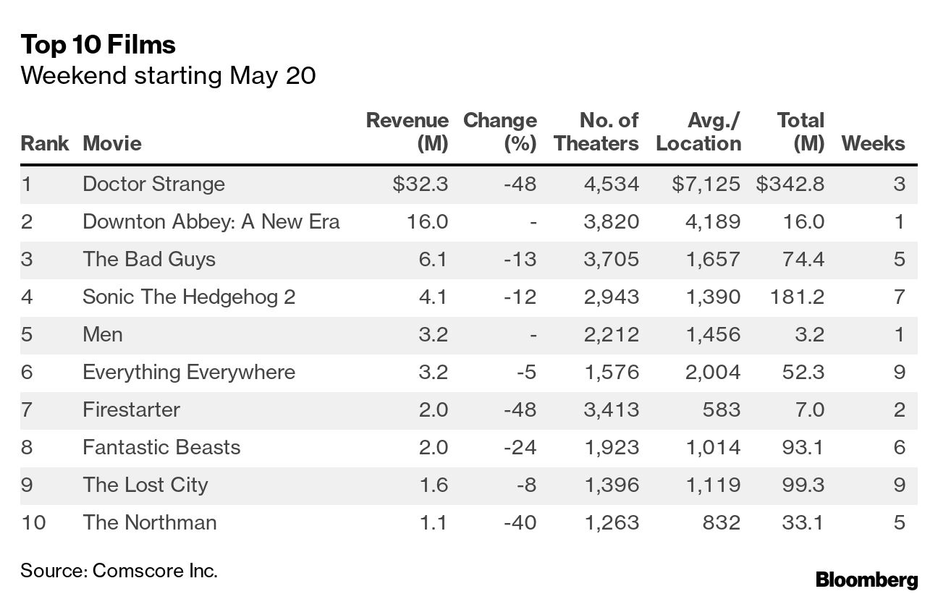The height and width of the screenshot is (599, 938).
Task: Click the Avg./Location column header
Action: click(x=698, y=132)
